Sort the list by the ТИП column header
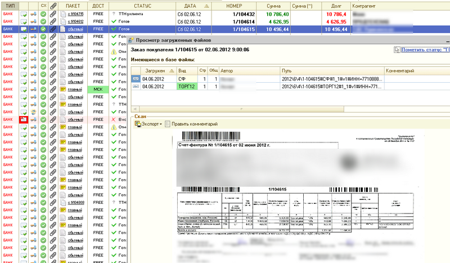The height and width of the screenshot is (263, 450). (10, 6)
